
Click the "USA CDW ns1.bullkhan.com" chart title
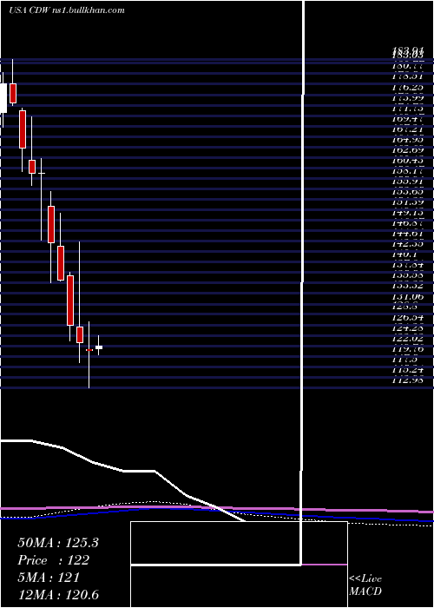(x=67, y=10)
